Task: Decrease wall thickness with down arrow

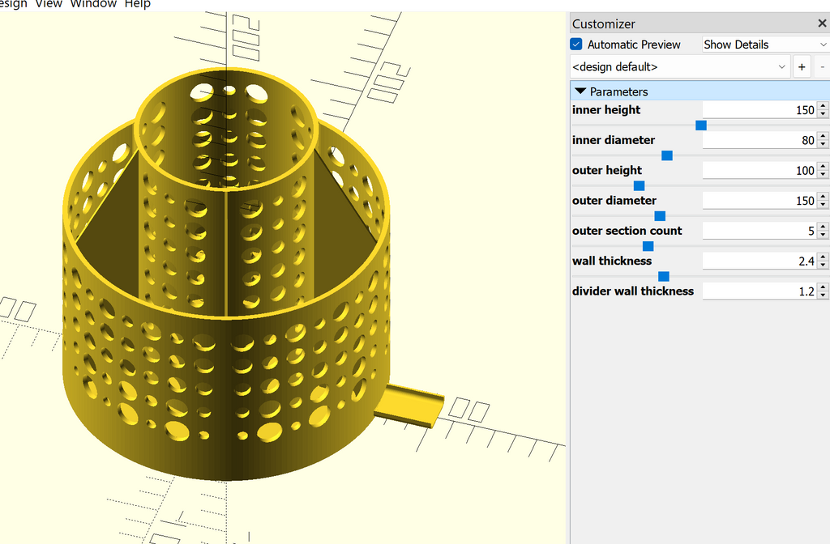Action: (823, 265)
